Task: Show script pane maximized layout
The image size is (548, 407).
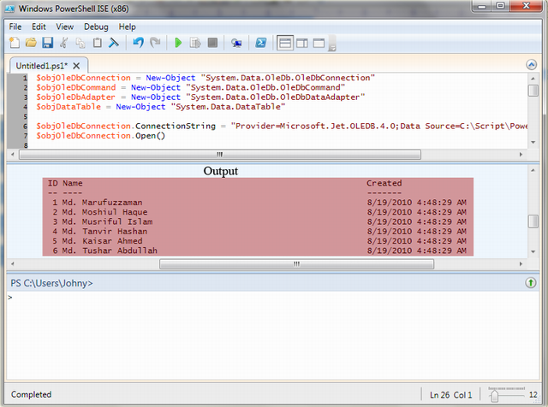Action: point(319,43)
